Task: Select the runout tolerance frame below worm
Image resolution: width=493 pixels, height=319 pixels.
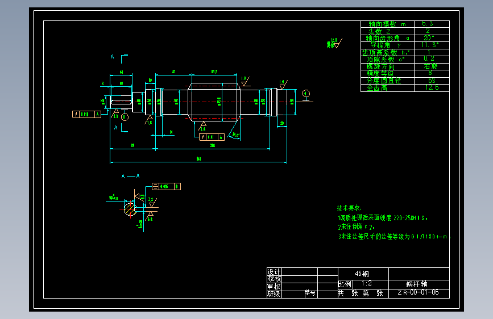Action: tap(212, 137)
